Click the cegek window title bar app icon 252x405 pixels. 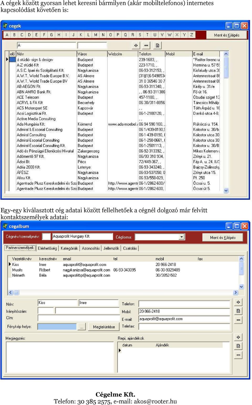tap(5, 26)
